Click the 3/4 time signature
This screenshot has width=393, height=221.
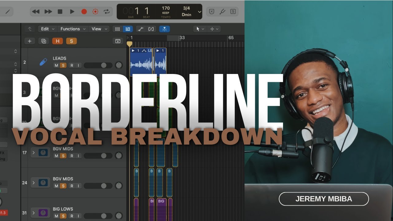pos(186,8)
